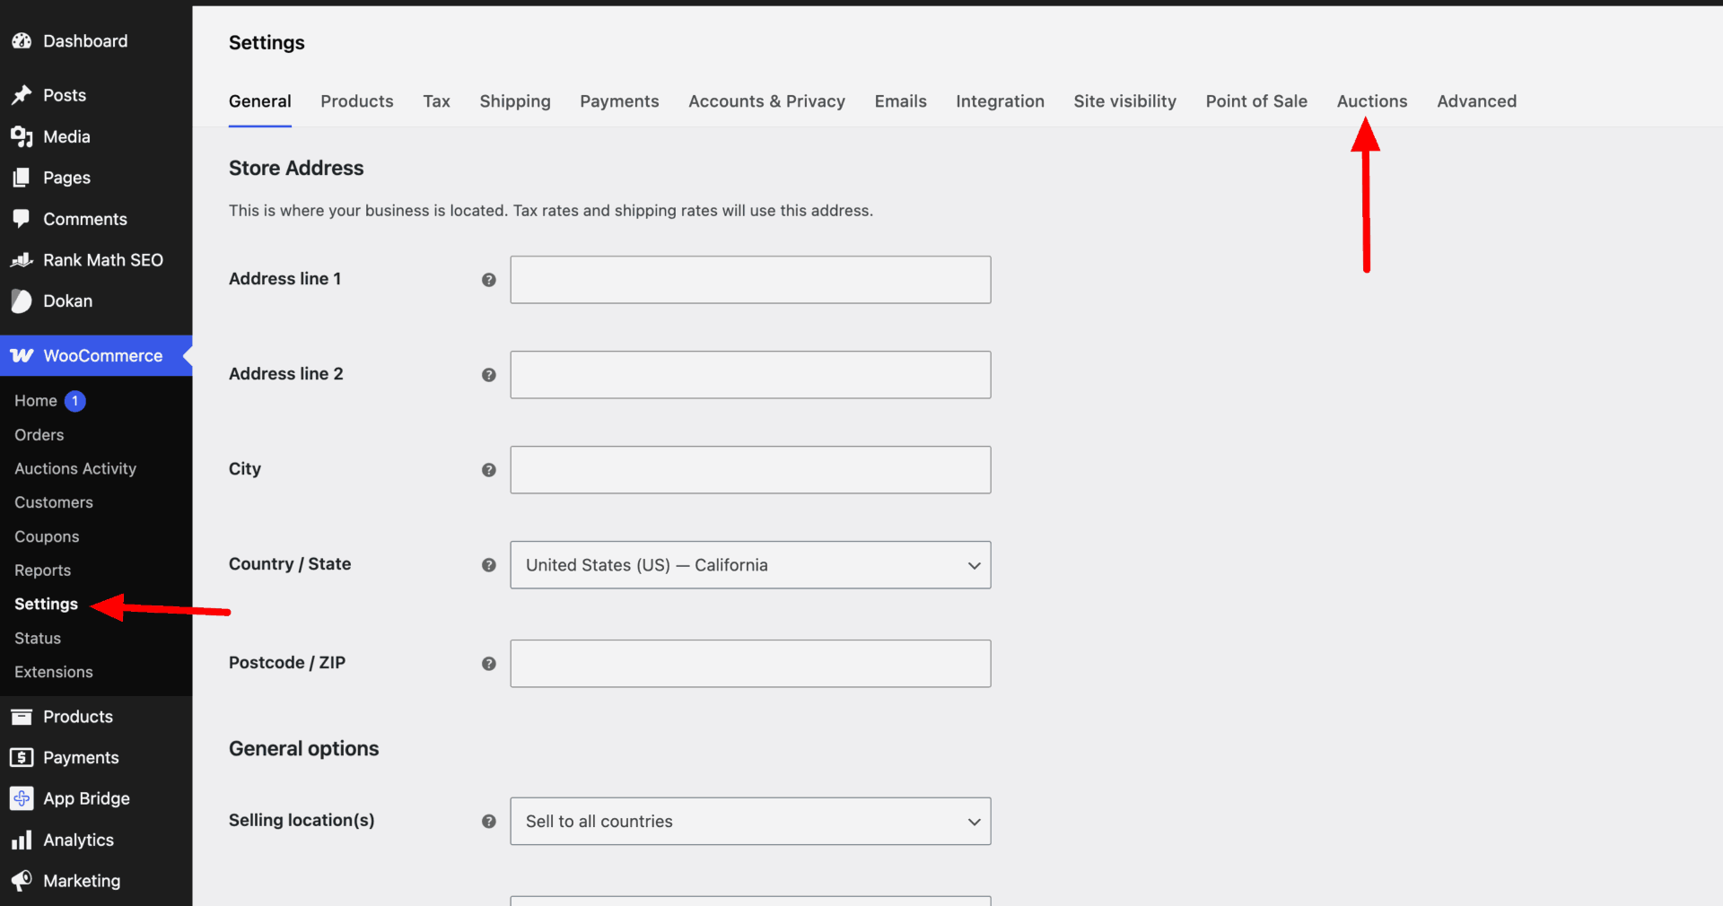
Task: Open WooCommerce Settings submenu link
Action: [x=47, y=605]
